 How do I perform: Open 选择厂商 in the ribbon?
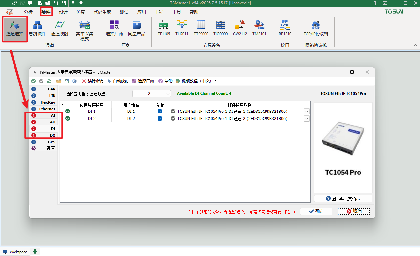click(114, 29)
